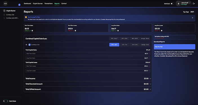Open the Tax Year 2021 dropdown
This screenshot has width=198, height=105.
tap(193, 12)
